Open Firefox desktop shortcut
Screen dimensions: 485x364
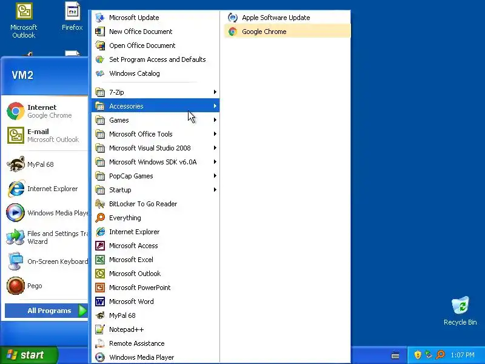(72, 16)
